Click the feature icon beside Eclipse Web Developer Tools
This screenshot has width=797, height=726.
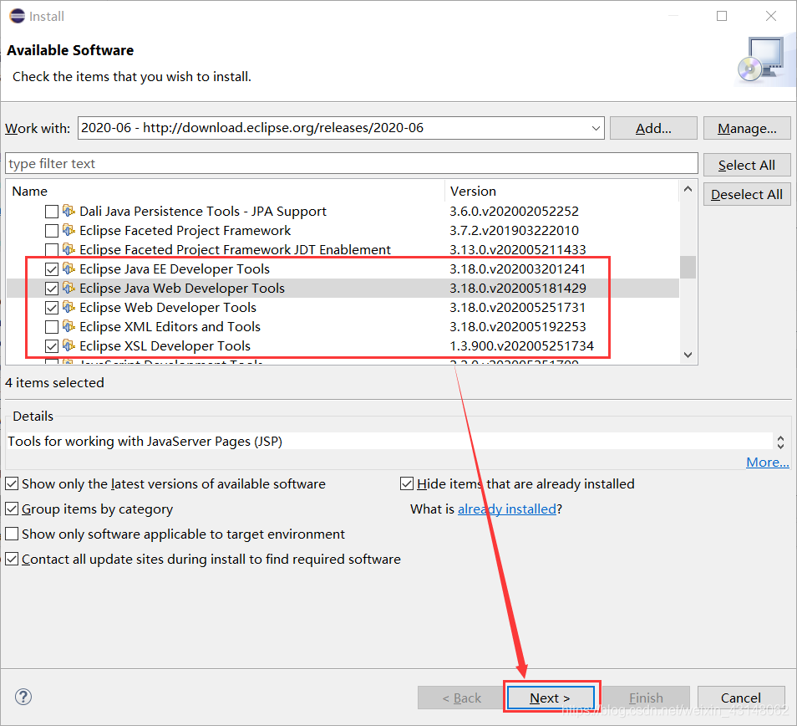tap(69, 307)
